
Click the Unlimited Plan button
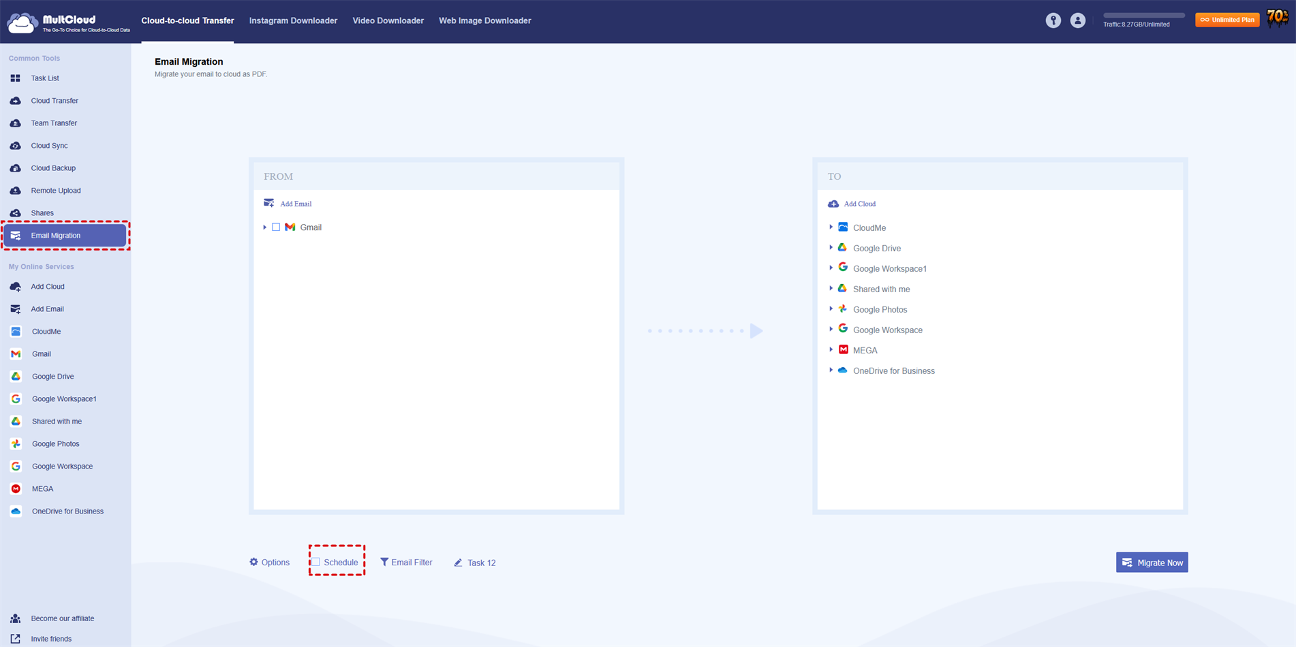click(1227, 20)
